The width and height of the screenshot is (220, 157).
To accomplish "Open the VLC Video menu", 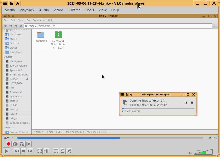I will tap(58, 10).
